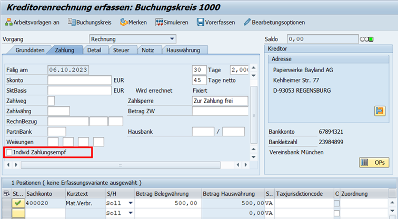Screen dimensions: 398x219
Task: Click the horizontal scrollbar under the Zahlung form
Action: pyautogui.click(x=121, y=165)
